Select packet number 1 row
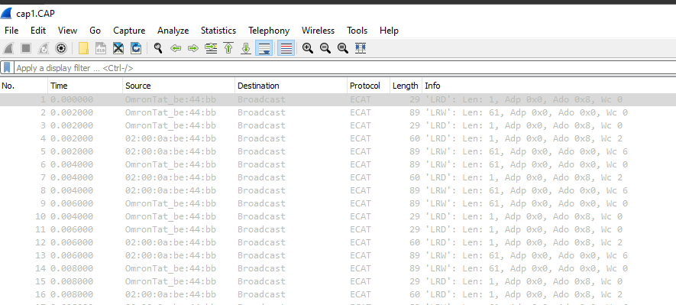 338,99
